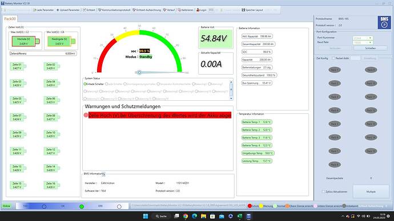This screenshot has width=394, height=221.
Task: Toggle the Entlade Schalter status radio
Action: (x=85, y=84)
